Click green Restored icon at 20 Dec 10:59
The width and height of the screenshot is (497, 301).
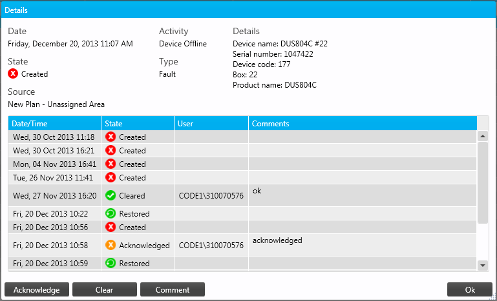coord(111,263)
